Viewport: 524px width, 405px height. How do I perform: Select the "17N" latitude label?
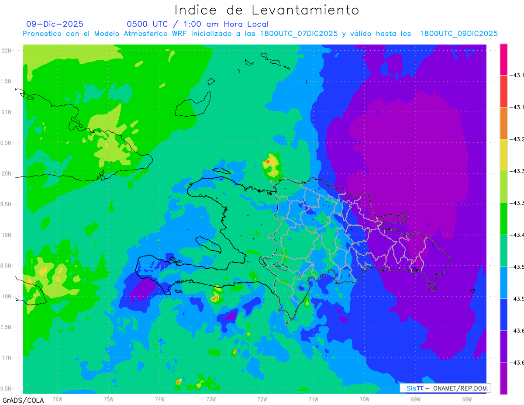coord(7,358)
